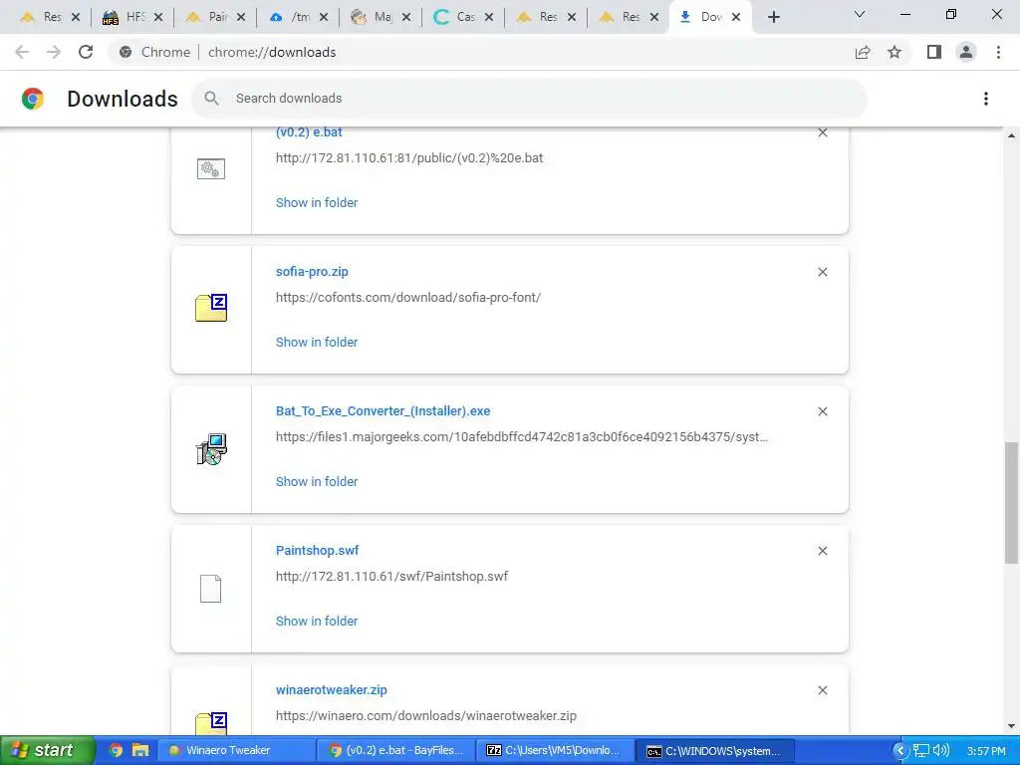Image resolution: width=1020 pixels, height=765 pixels.
Task: Show Bat_To_Exe_Converter in folder
Action: point(317,482)
